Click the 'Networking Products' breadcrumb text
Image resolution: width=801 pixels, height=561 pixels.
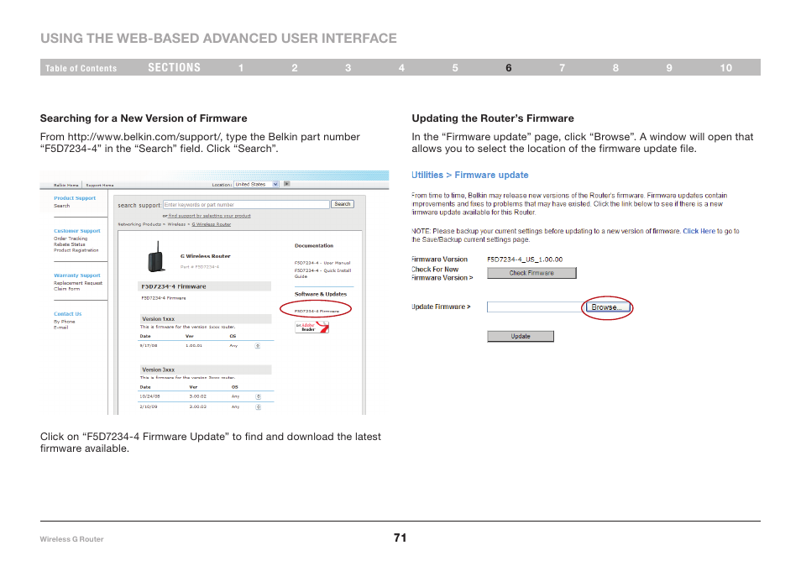(139, 224)
